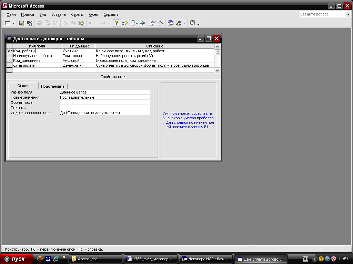Screen dimensions: 353x264
Task: Click the RU language indicator in tray
Action: [305, 259]
